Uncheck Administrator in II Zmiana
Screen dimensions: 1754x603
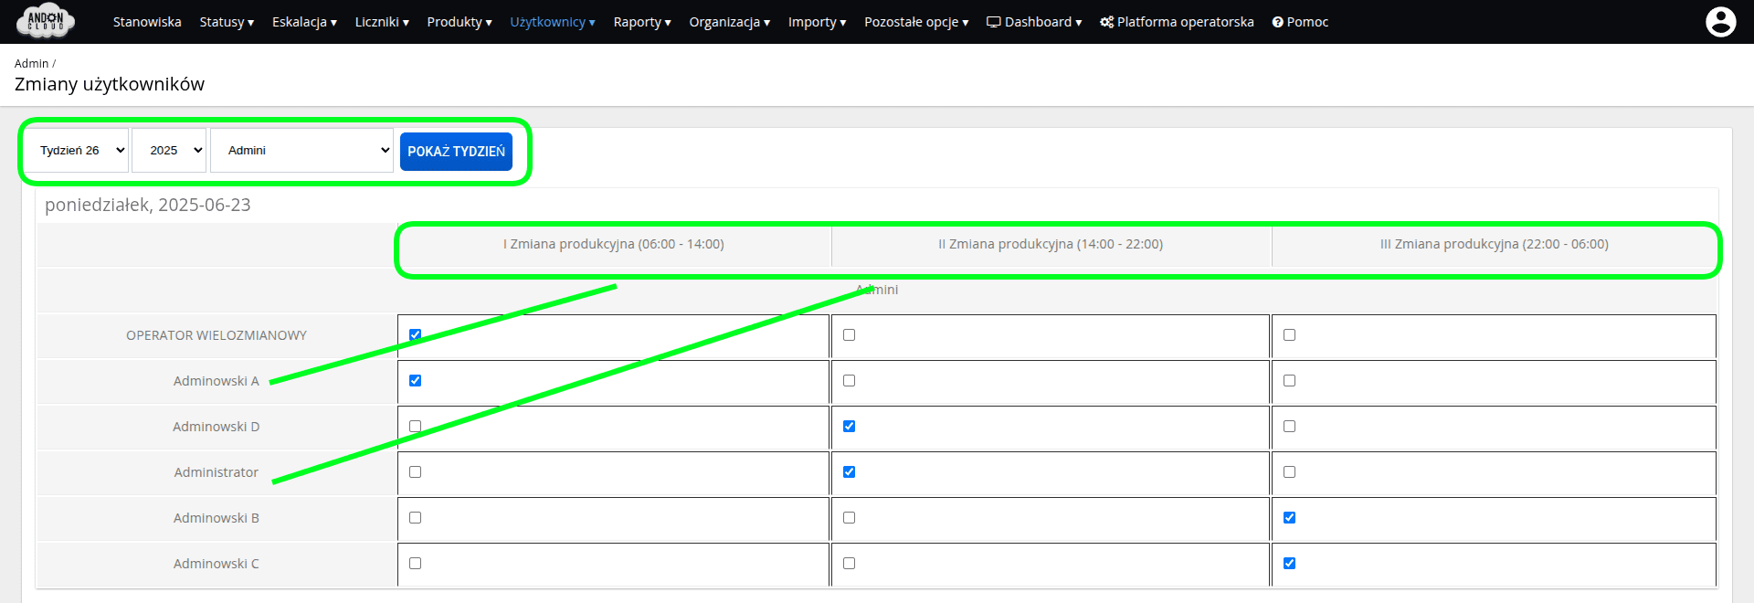pyautogui.click(x=850, y=472)
